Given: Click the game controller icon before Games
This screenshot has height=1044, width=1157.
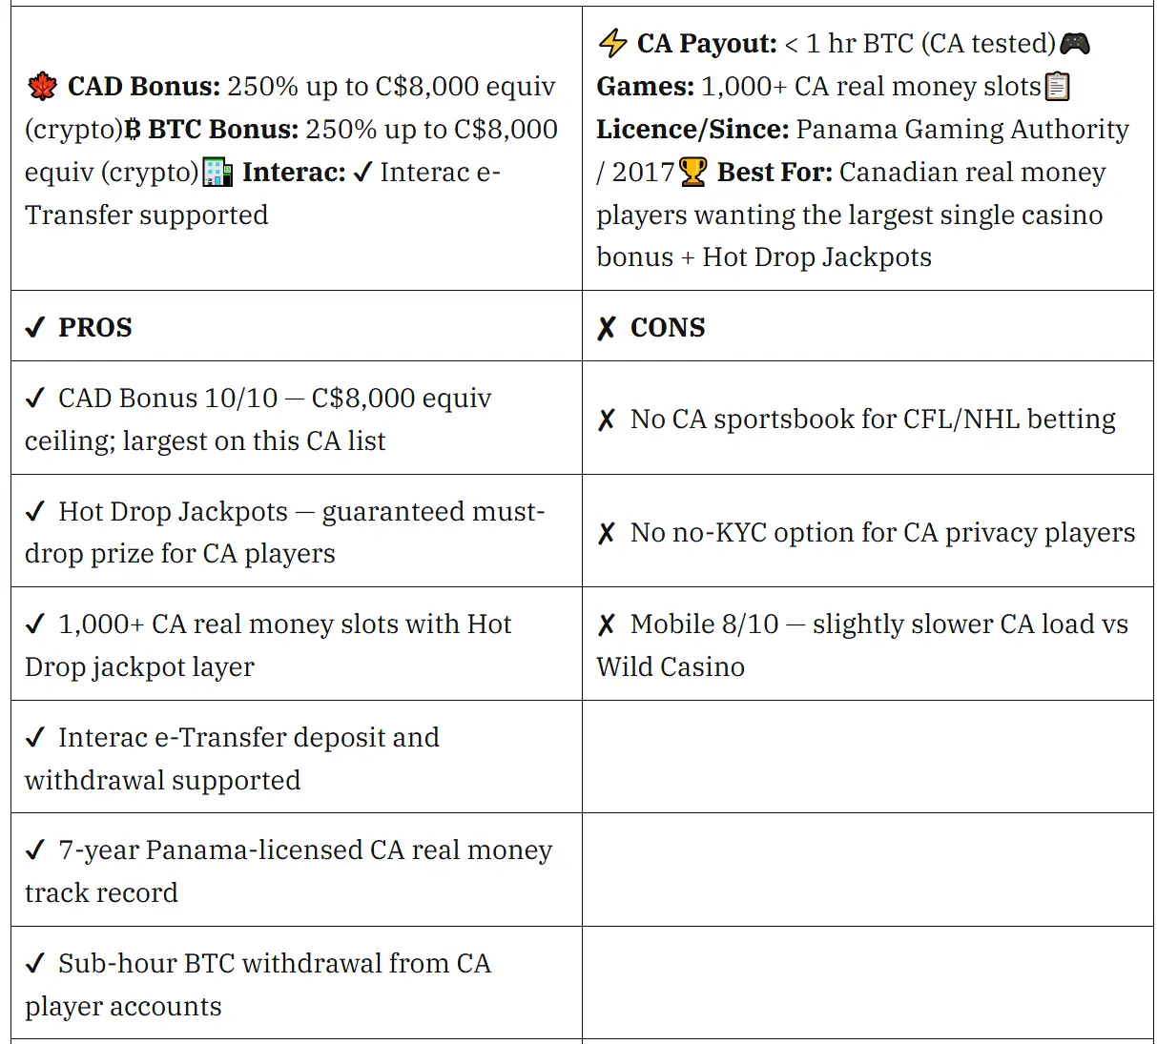Looking at the screenshot, I should pos(1075,44).
